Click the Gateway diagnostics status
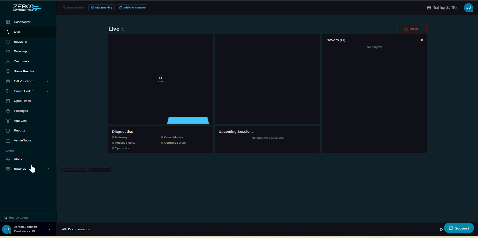This screenshot has height=238, width=478. [120, 137]
